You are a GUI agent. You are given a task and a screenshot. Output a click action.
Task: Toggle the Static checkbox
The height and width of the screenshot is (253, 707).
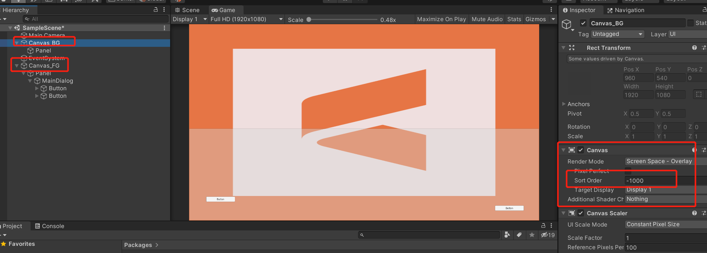pos(690,23)
